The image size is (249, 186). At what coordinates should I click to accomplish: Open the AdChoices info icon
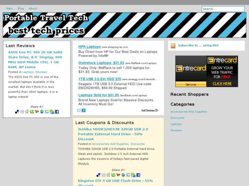[x=157, y=110]
